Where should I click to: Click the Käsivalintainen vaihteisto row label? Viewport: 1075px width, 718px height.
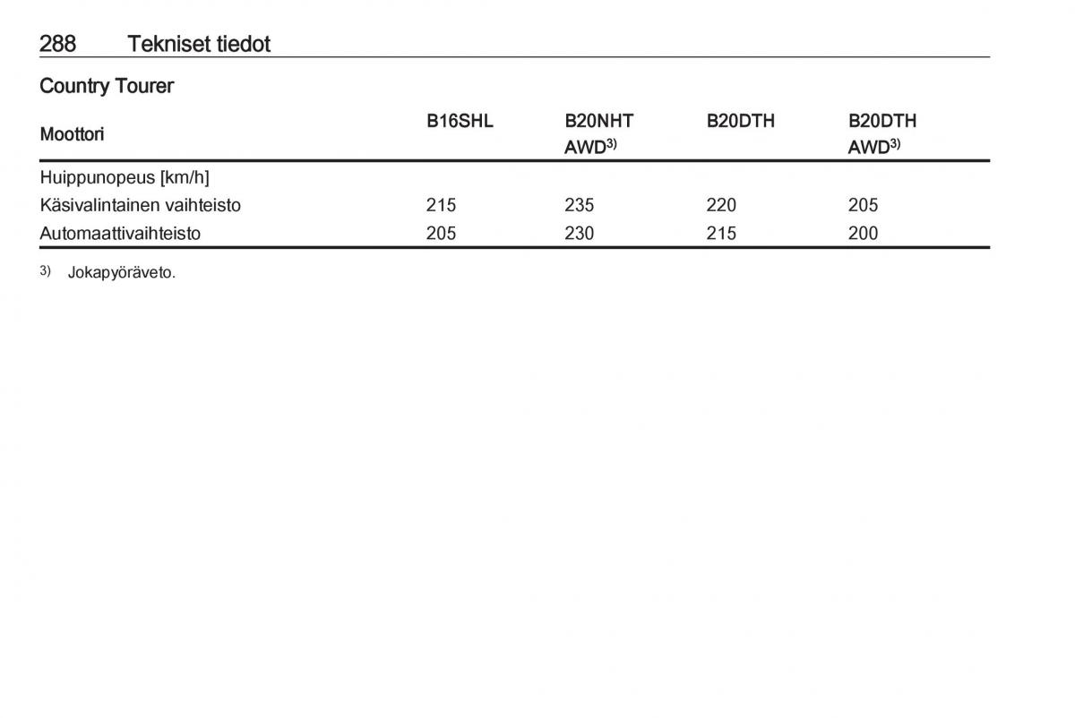point(141,205)
